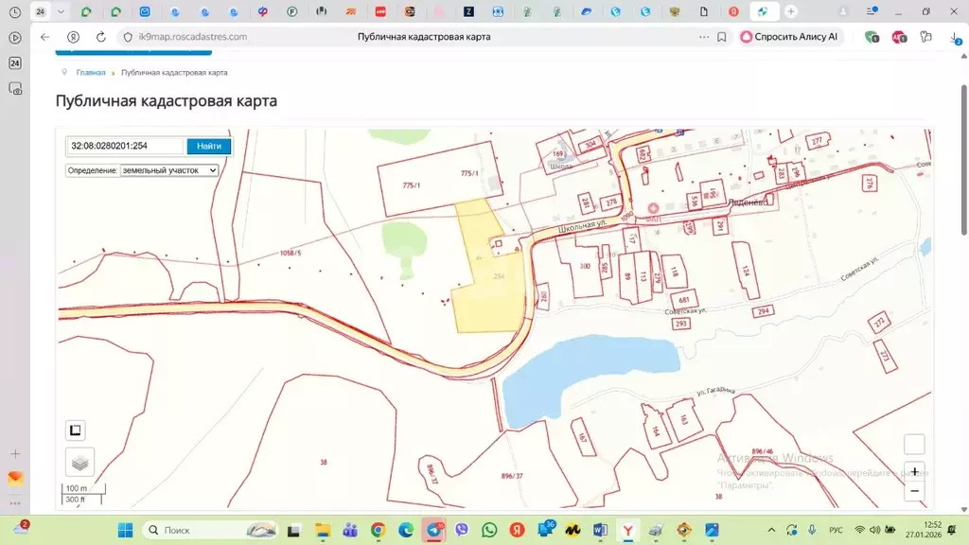
Task: Open the three-dots page menu in address bar
Action: [x=702, y=37]
